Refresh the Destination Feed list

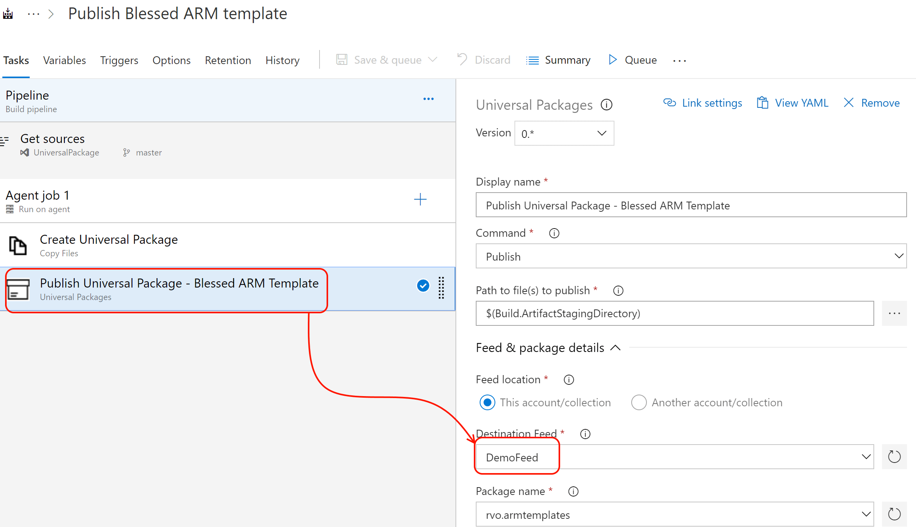pos(894,457)
